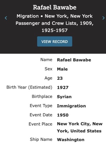Viewport: 106px width, 147px height.
Task: Select the Event Place New York City value
Action: click(80, 127)
